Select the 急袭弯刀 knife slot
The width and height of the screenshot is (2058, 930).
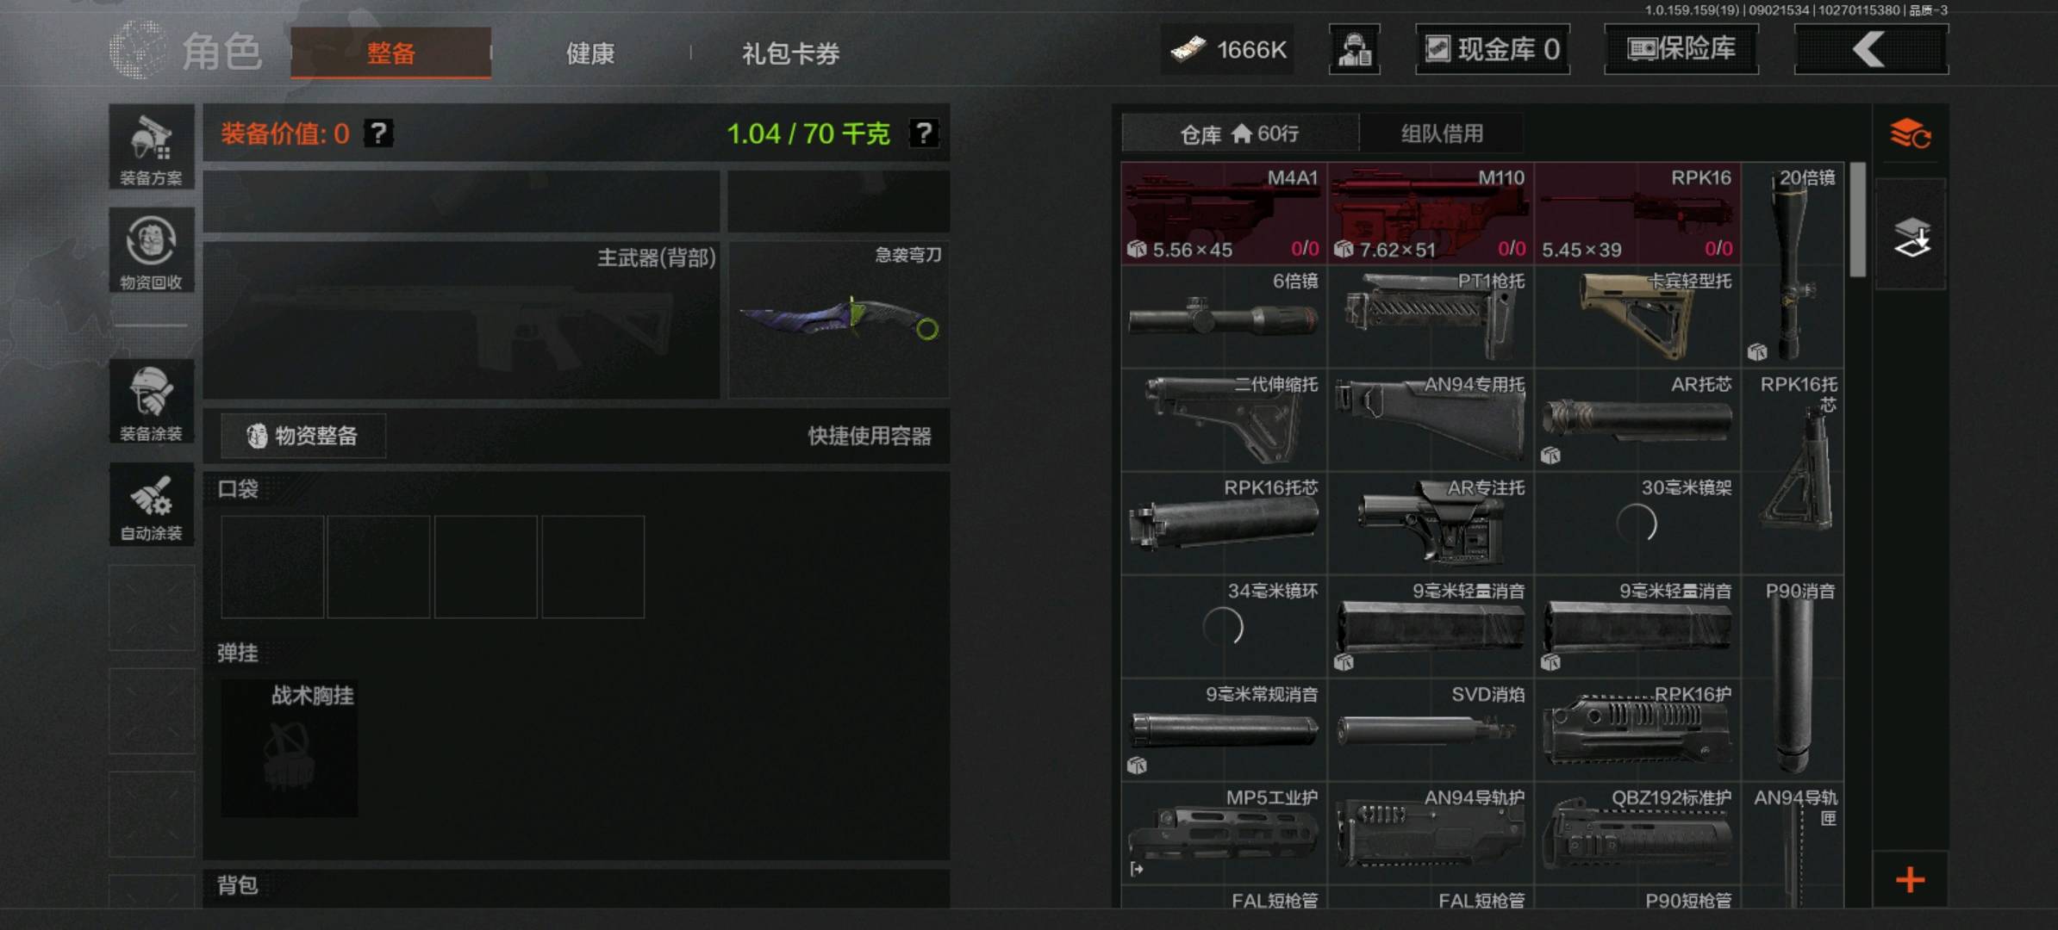tap(839, 319)
